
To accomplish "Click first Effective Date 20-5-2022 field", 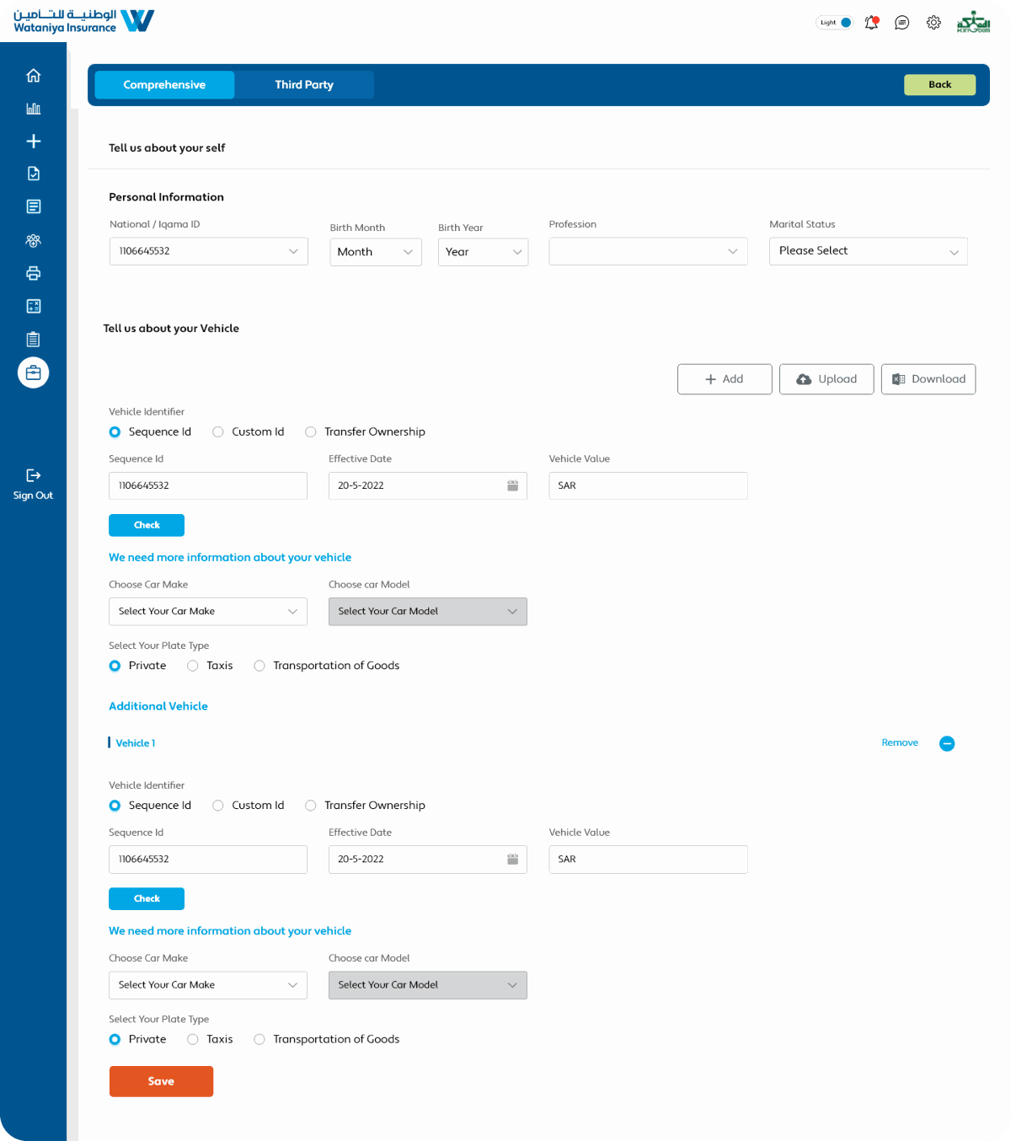I will click(x=427, y=485).
